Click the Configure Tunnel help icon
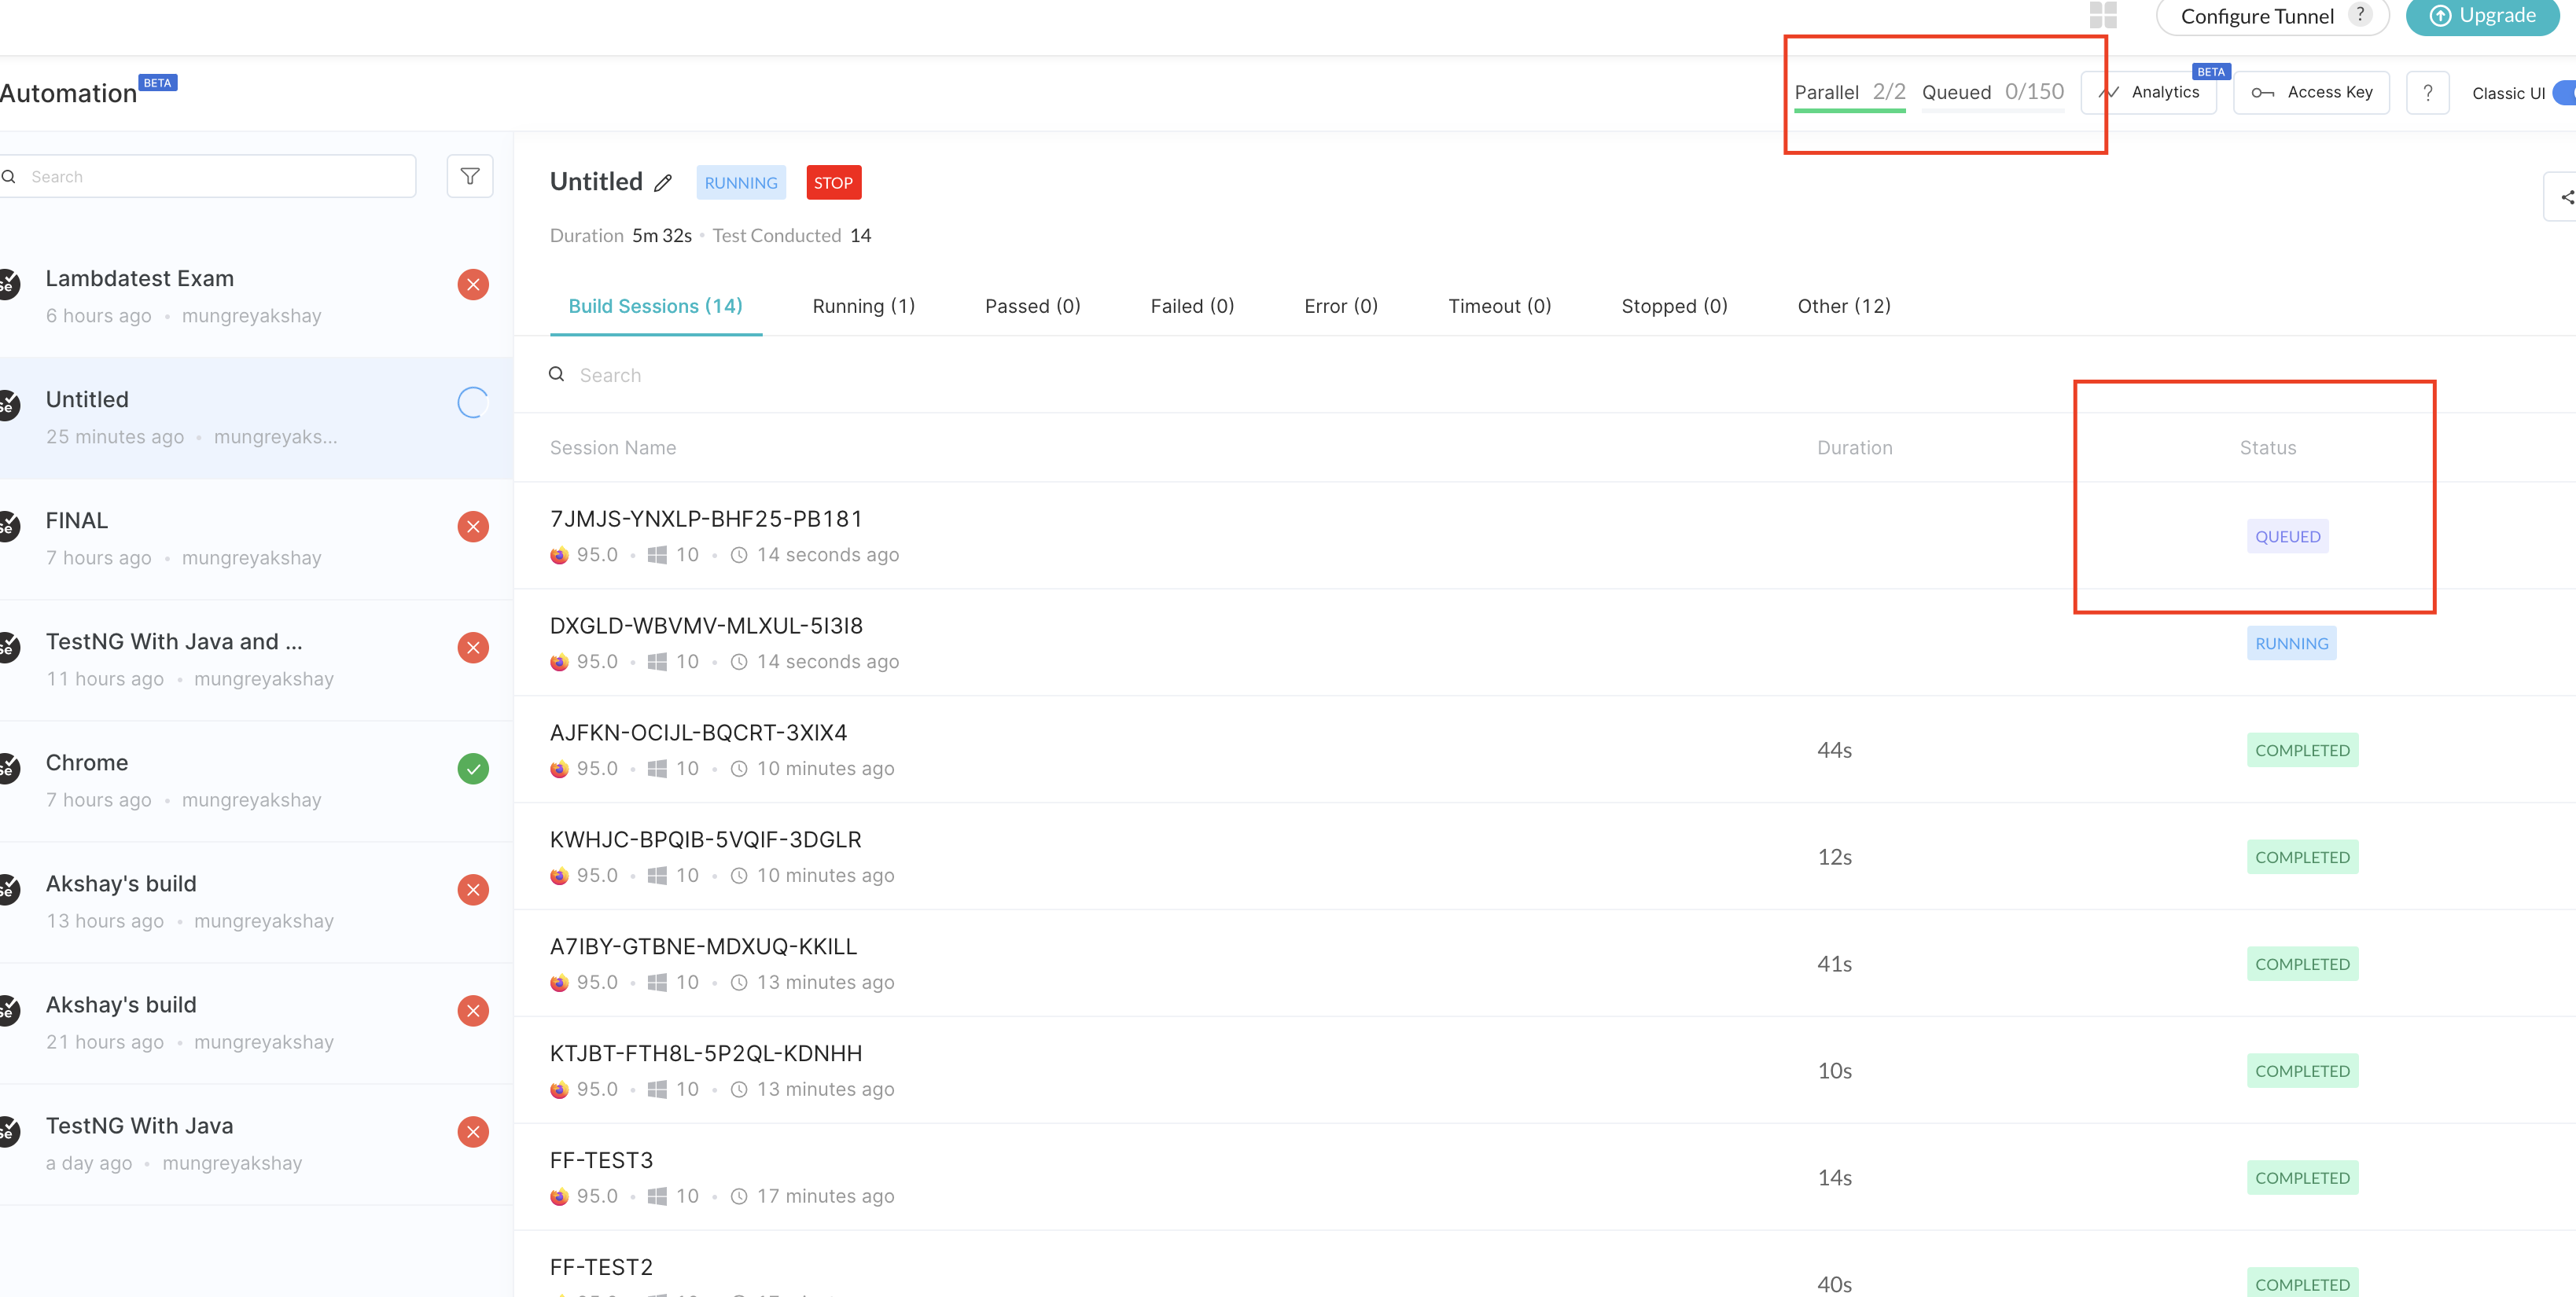The height and width of the screenshot is (1297, 2576). (2360, 15)
